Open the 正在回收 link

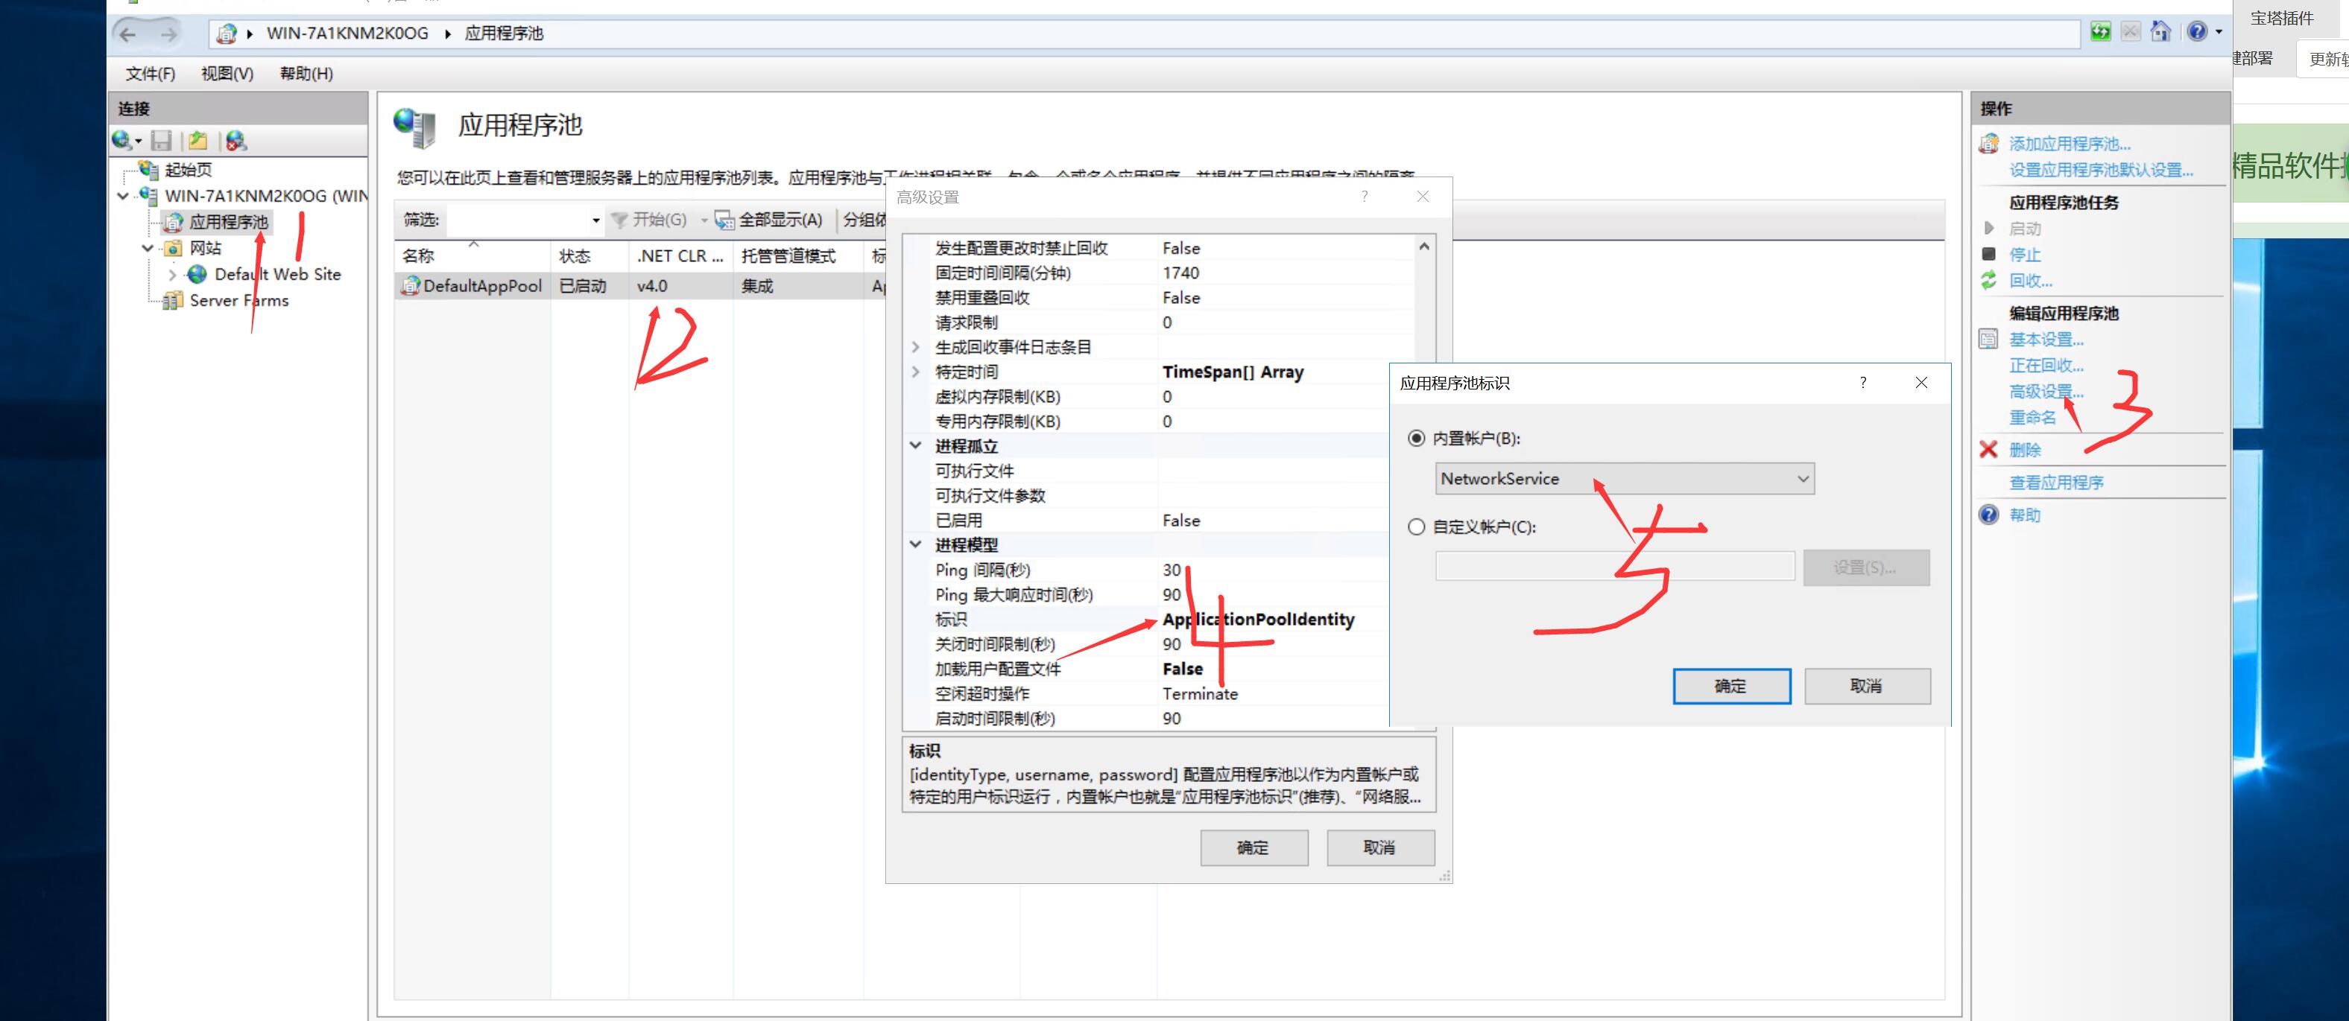pos(2046,366)
